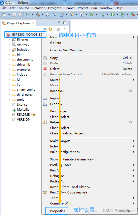138x215 pixels.
Task: Open the Project menu
Action: point(83,8)
